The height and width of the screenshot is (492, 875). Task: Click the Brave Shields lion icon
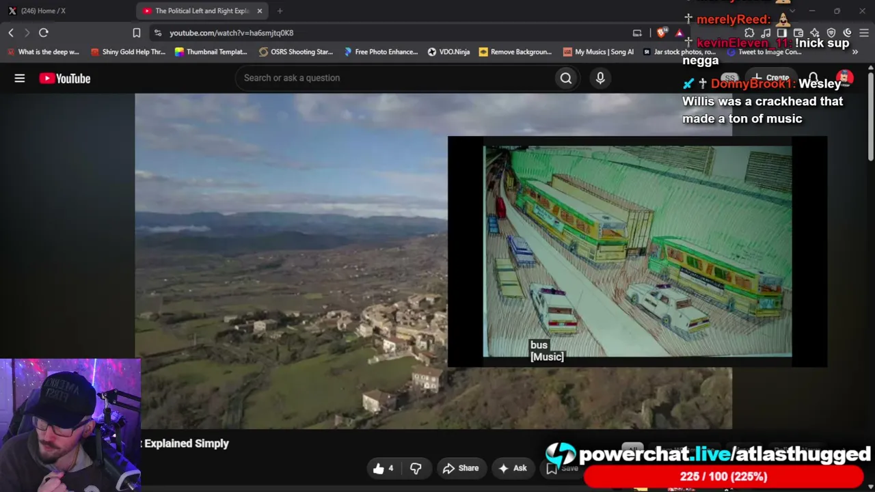pos(662,33)
